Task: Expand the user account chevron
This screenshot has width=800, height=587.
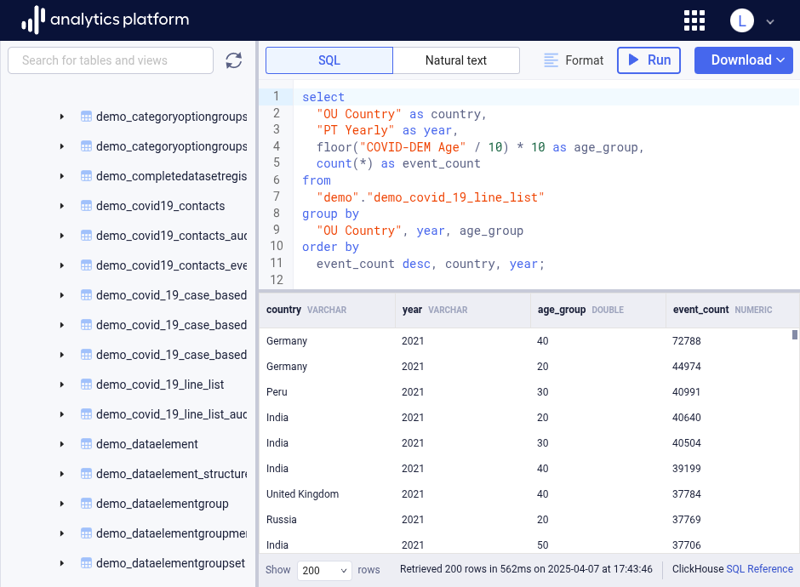Action: click(770, 22)
